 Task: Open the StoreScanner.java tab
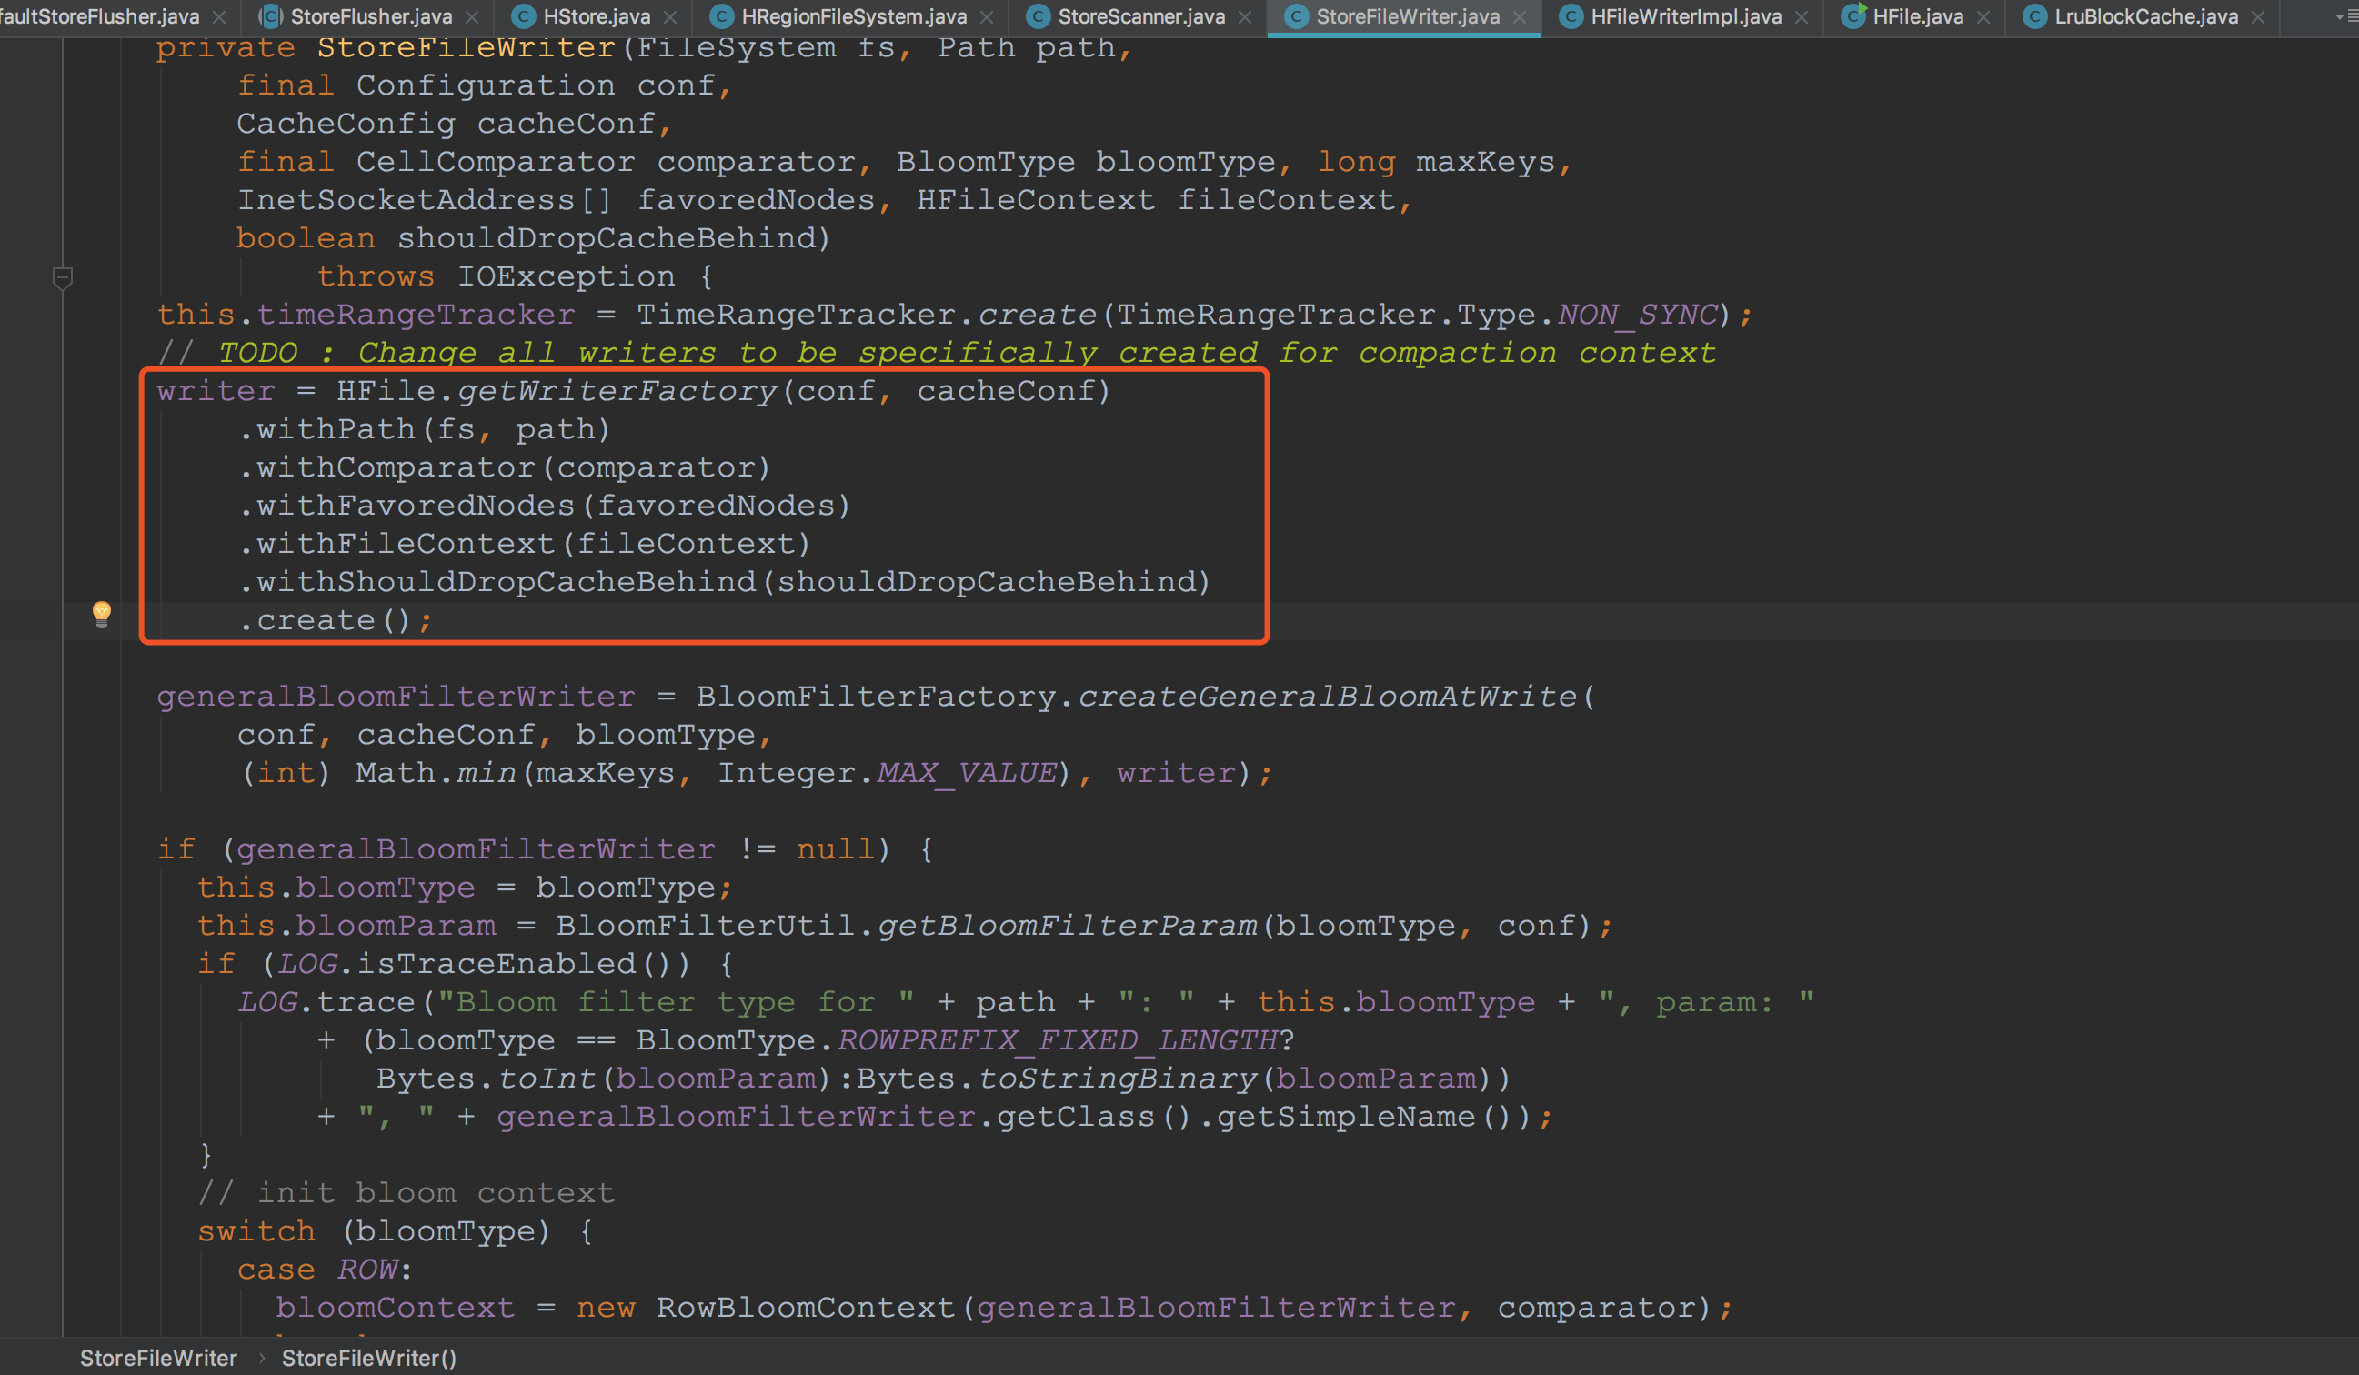point(1140,17)
